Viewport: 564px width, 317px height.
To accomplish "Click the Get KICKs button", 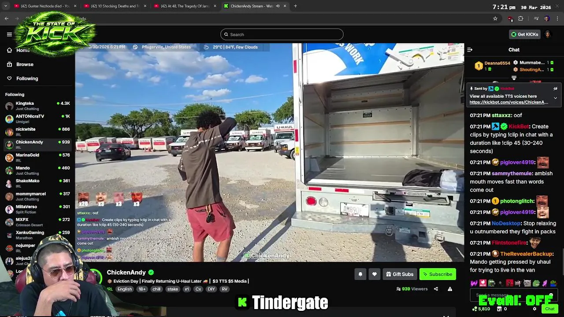I will [x=524, y=34].
